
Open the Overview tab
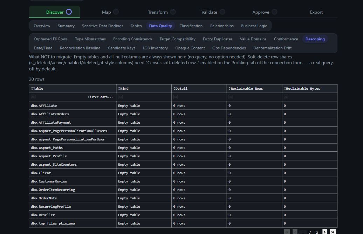(42, 26)
